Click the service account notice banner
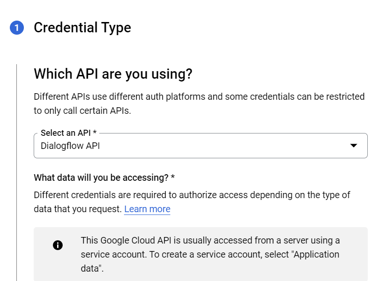379x281 pixels. [x=200, y=254]
